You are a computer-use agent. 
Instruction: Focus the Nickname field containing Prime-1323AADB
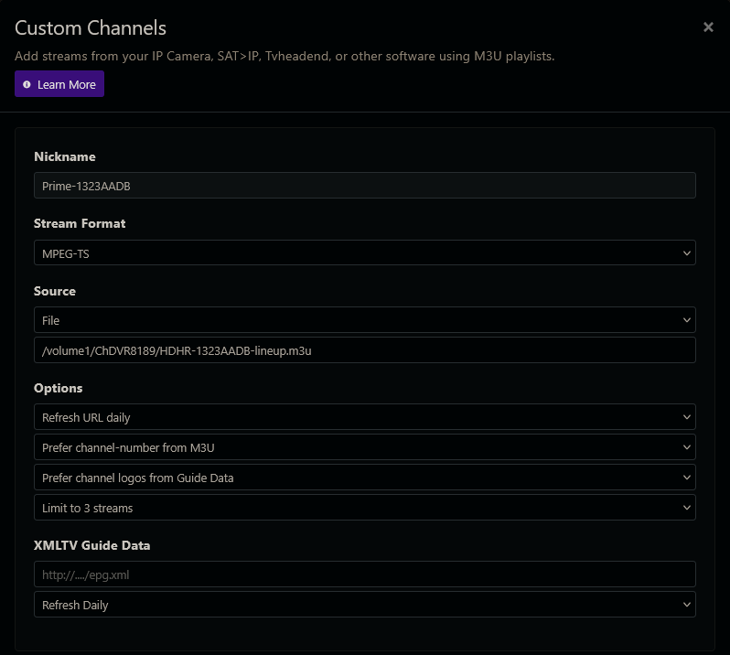point(364,186)
